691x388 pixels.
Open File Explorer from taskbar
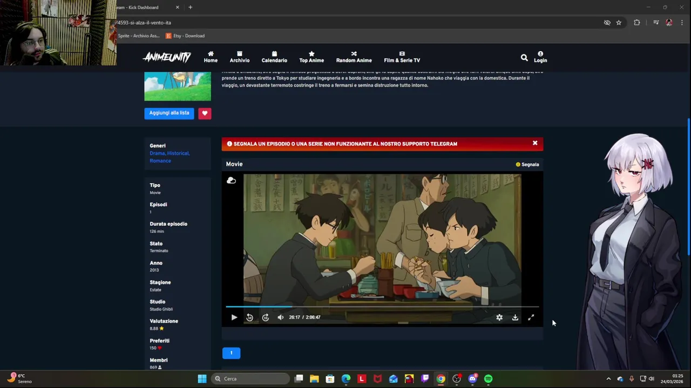point(314,379)
